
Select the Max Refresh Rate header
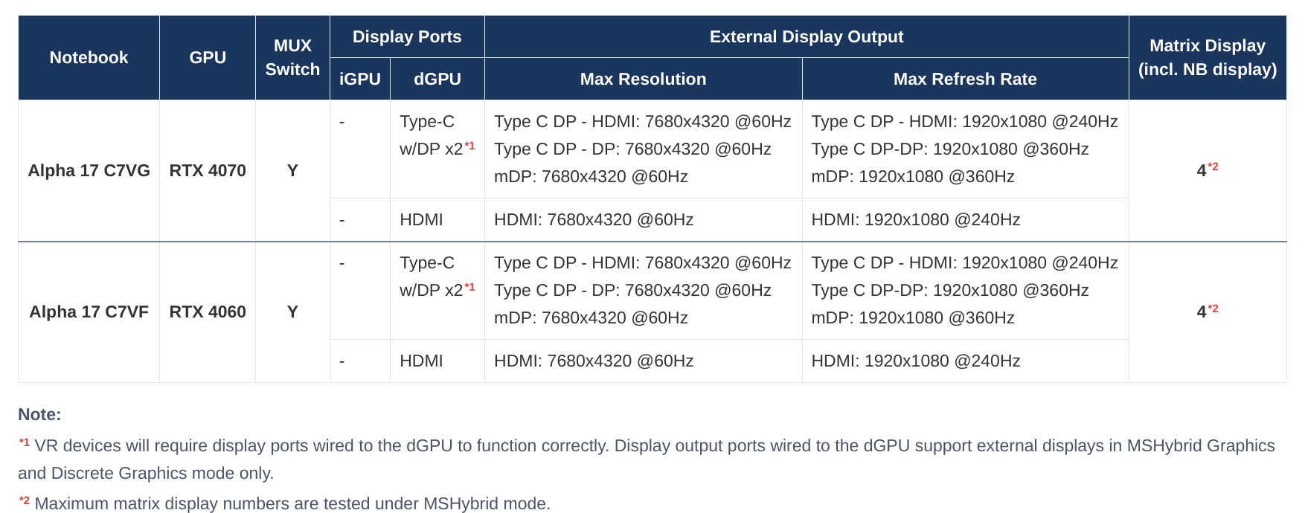(965, 79)
